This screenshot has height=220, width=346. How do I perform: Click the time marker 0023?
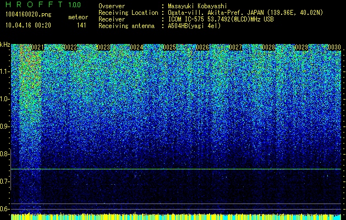[x=103, y=47]
